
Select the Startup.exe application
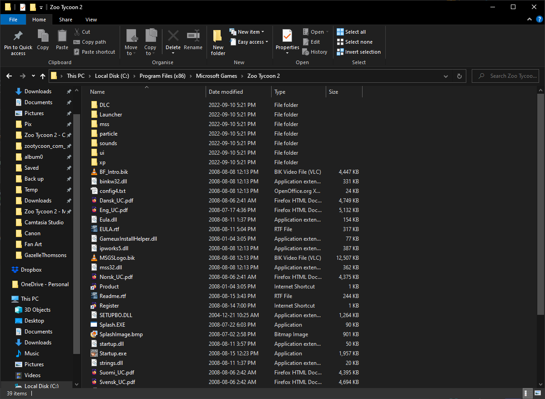pos(113,354)
